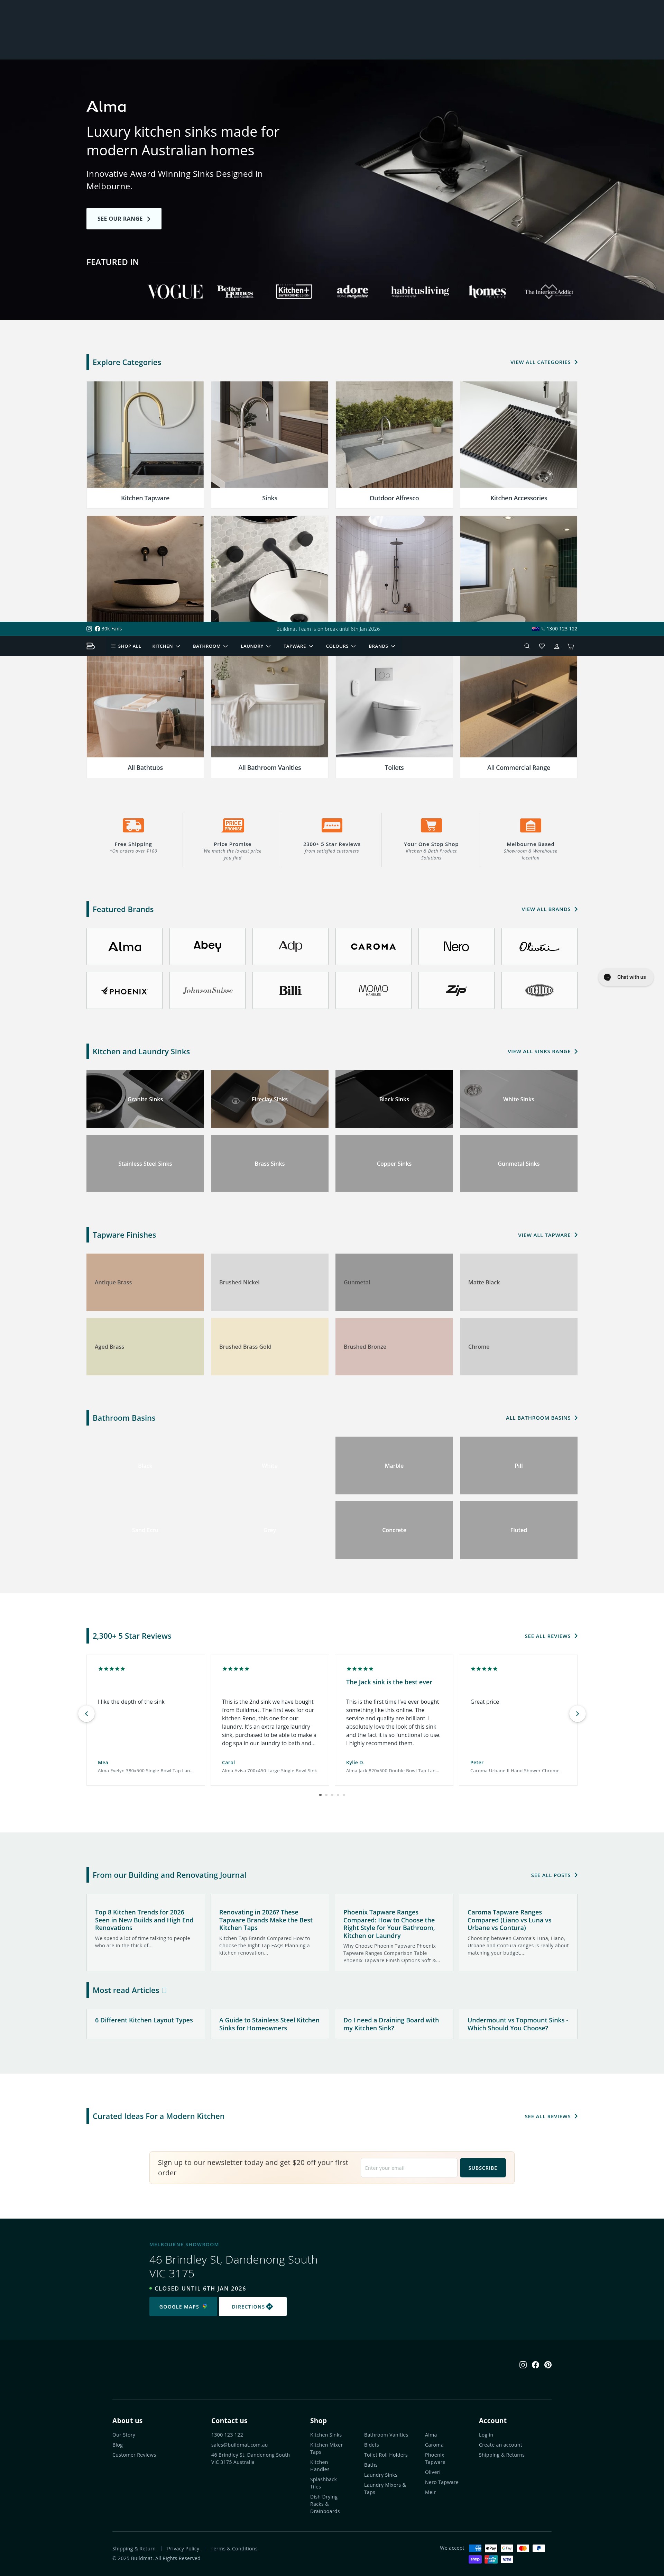The height and width of the screenshot is (2576, 664).
Task: Click the Google Maps button
Action: click(183, 2307)
